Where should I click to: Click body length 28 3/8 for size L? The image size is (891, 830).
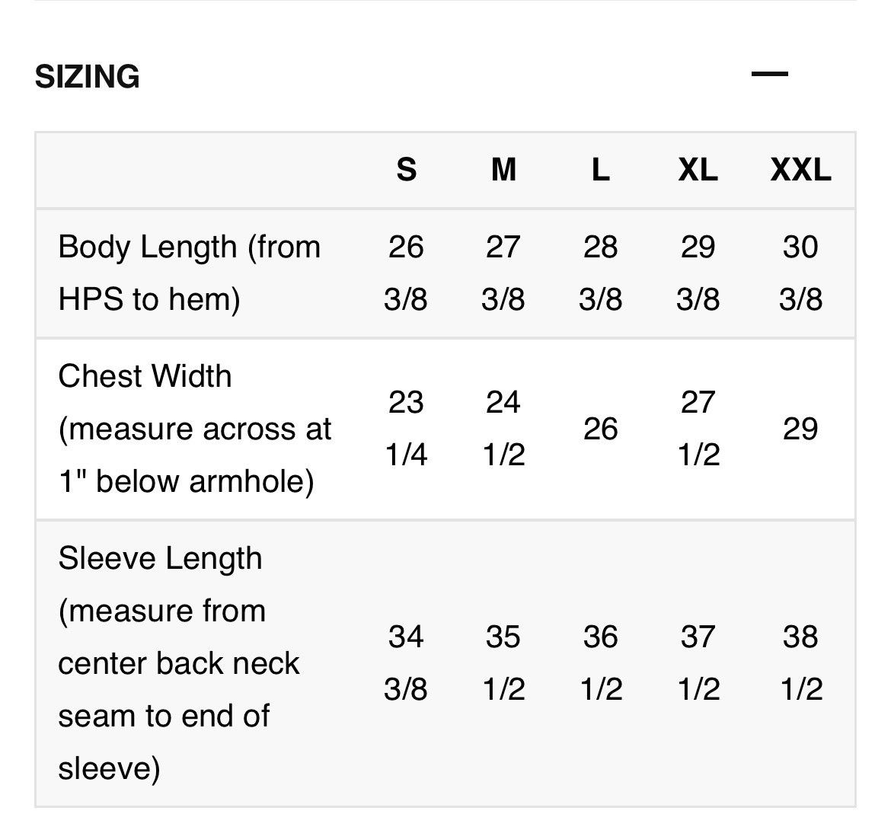[x=601, y=273]
